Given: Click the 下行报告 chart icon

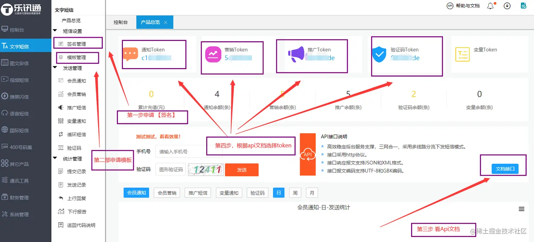Looking at the screenshot, I should click(60, 212).
